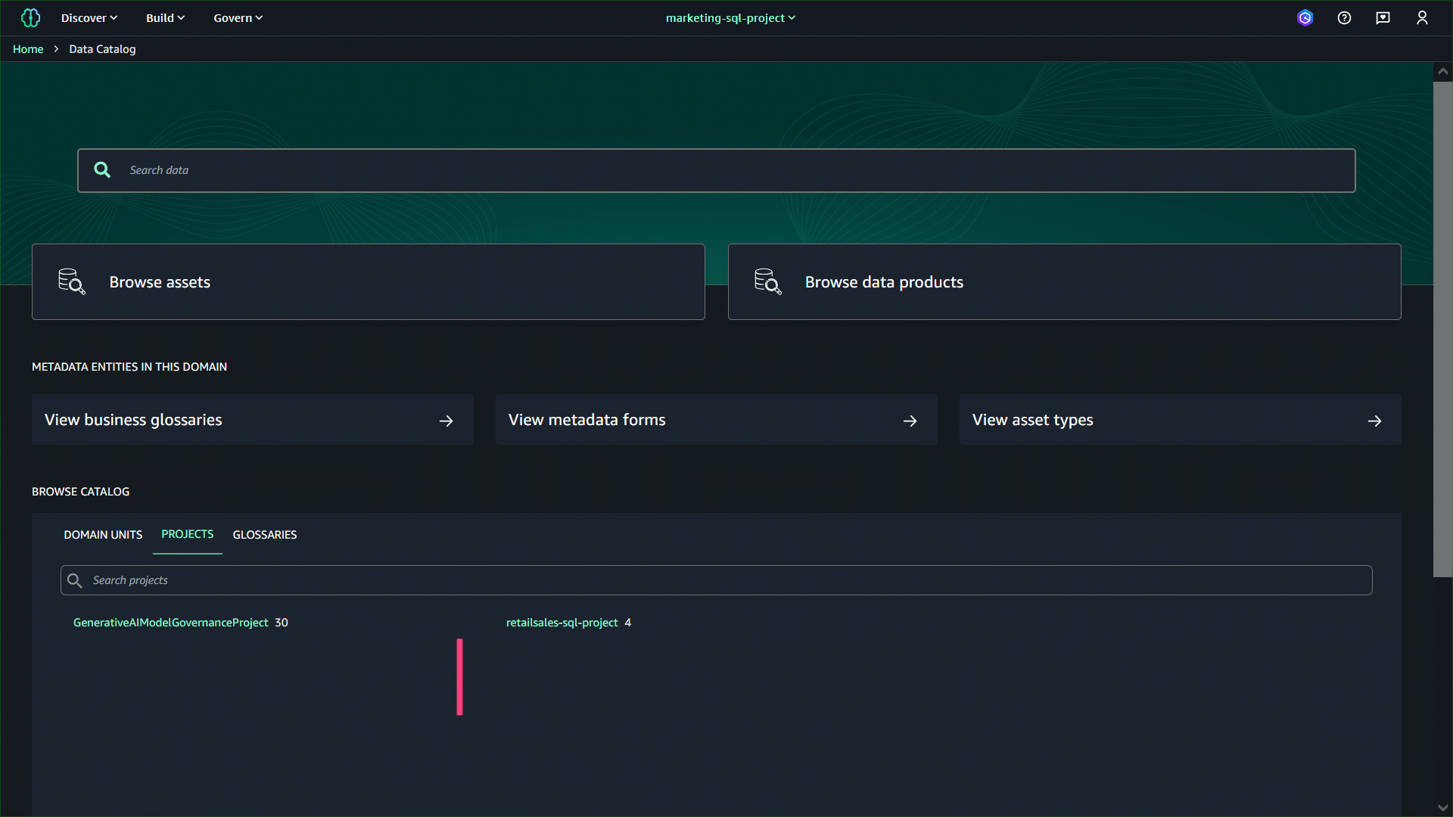This screenshot has width=1453, height=817.
Task: Click the Browse assets database icon
Action: [71, 281]
